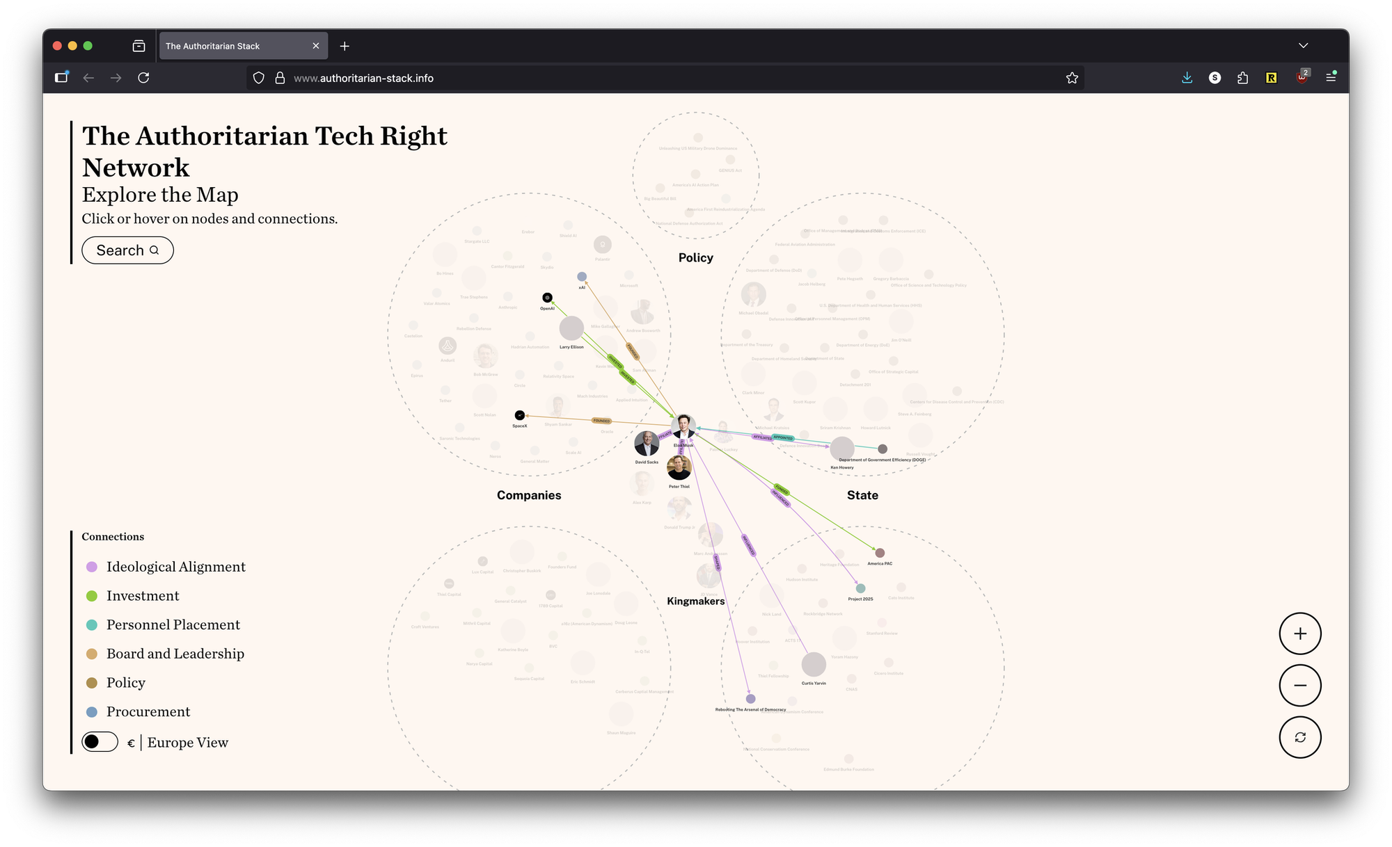Click the green Investment color dot
Viewport: 1392px width, 847px height.
click(x=91, y=596)
